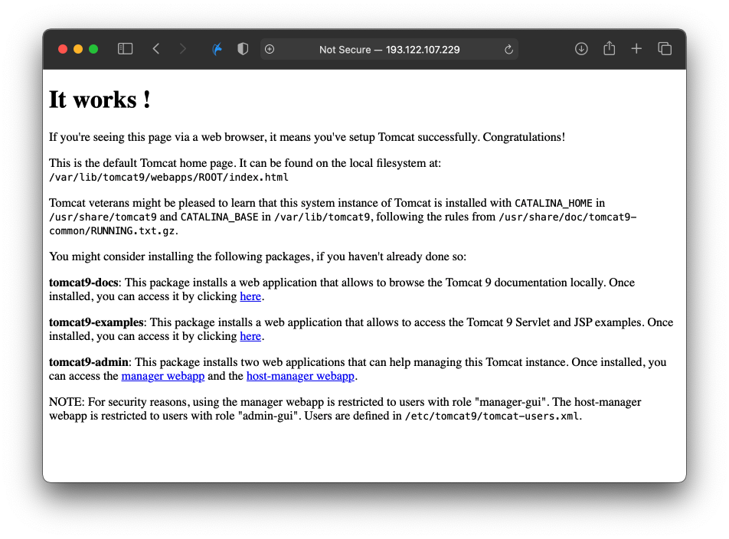Click the /var/lib/tomcat9/webapps/ROOT/index.html path
Viewport: 729px width, 539px height.
[168, 178]
